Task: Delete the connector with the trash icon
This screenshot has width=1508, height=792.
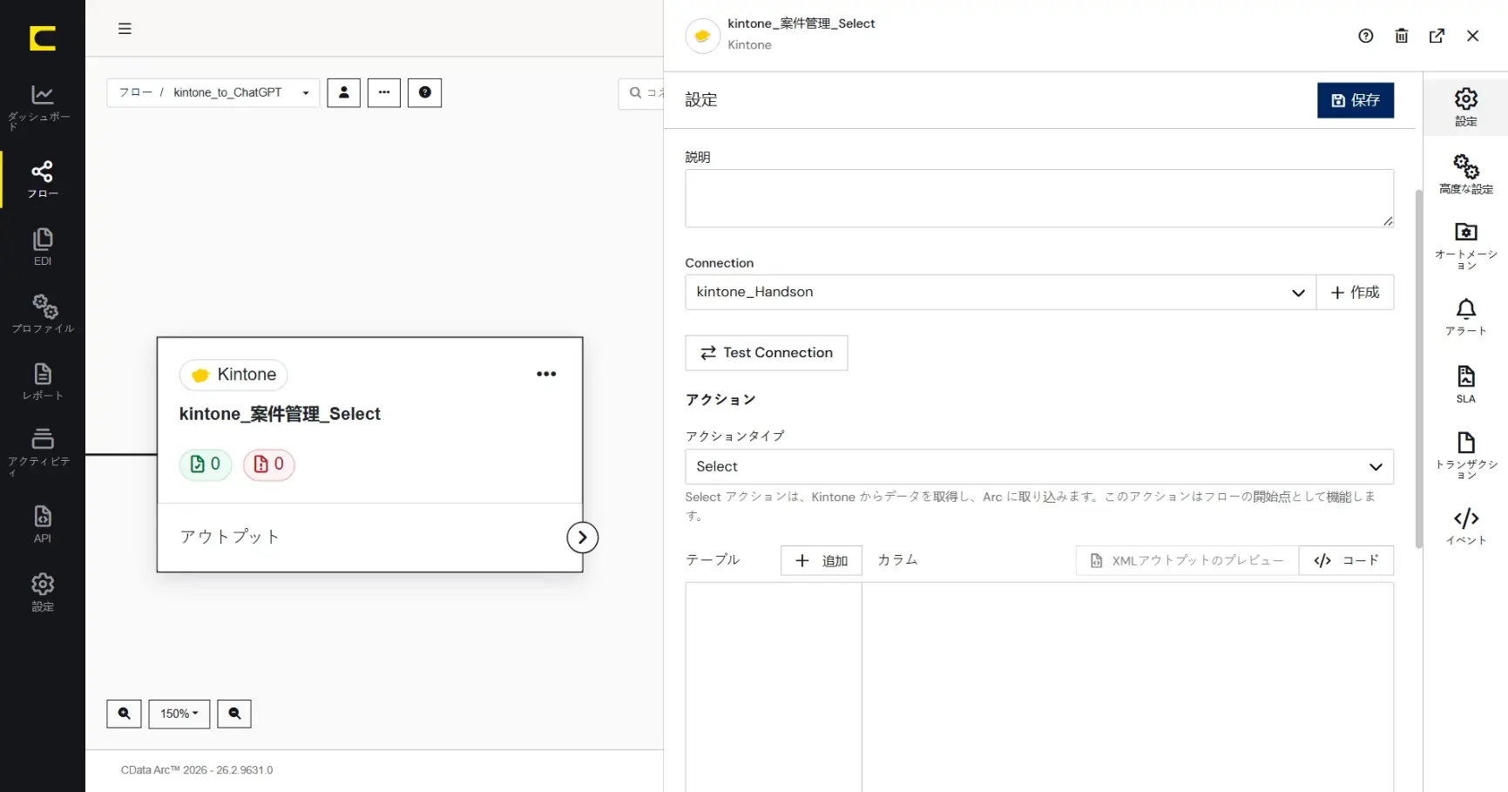Action: tap(1402, 36)
